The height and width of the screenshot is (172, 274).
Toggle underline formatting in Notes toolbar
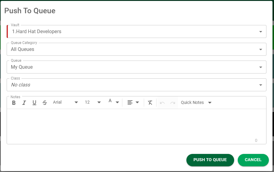pyautogui.click(x=34, y=103)
